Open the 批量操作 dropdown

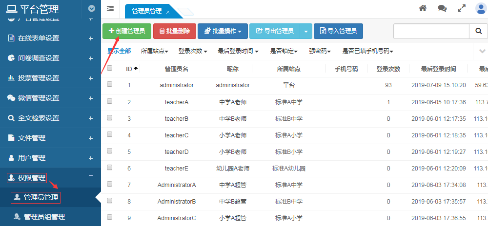223,31
